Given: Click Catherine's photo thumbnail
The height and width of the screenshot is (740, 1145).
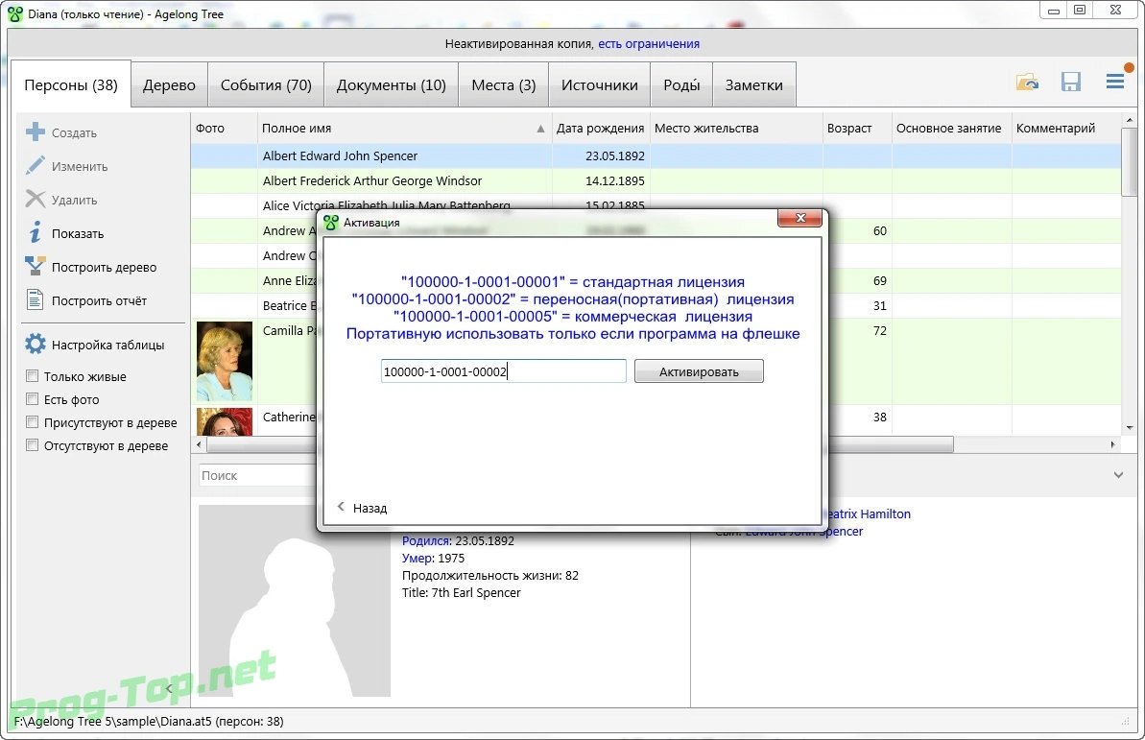Looking at the screenshot, I should (x=225, y=421).
